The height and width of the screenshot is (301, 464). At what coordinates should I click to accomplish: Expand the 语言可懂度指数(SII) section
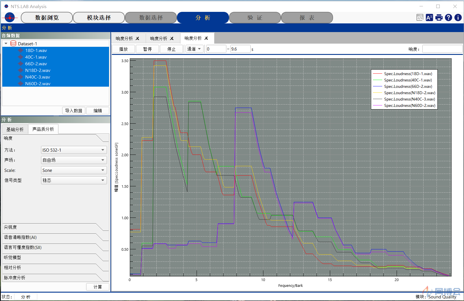pyautogui.click(x=56, y=247)
